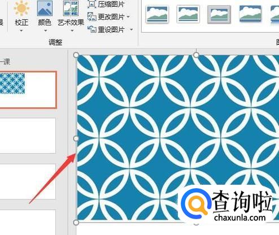Viewport: 279px width, 235px height.
Task: Click the 更改图片 change picture button
Action: tap(108, 17)
